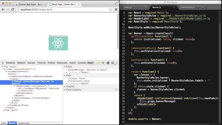This screenshot has width=222, height=125.
Task: Collapse the HeaderLabel cssClasses node
Action: [x=15, y=86]
